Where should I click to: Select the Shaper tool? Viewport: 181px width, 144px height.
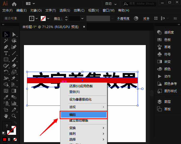(x=6, y=66)
